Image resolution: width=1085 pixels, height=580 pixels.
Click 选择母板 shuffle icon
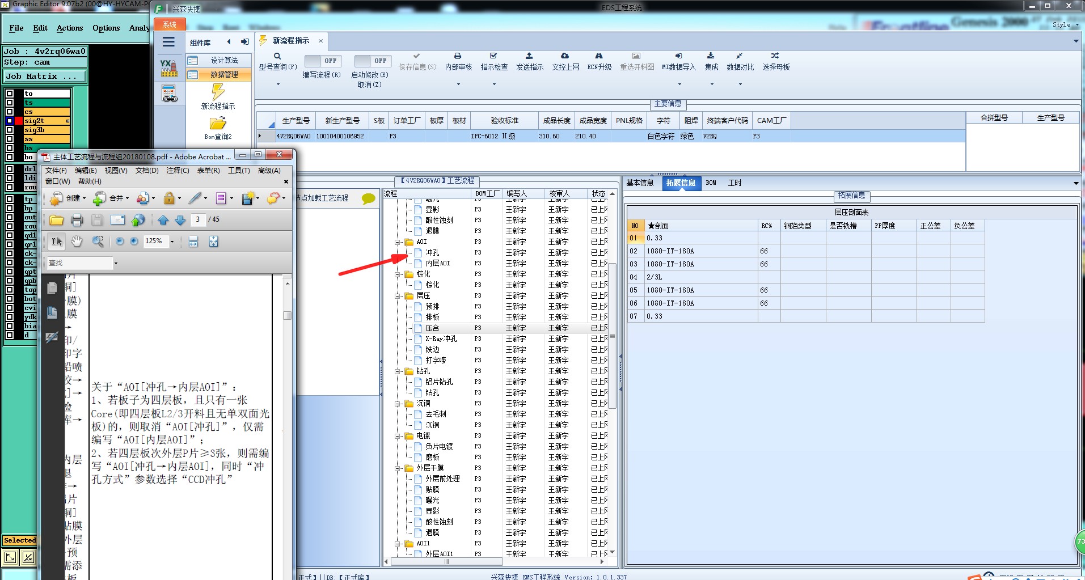coord(775,56)
